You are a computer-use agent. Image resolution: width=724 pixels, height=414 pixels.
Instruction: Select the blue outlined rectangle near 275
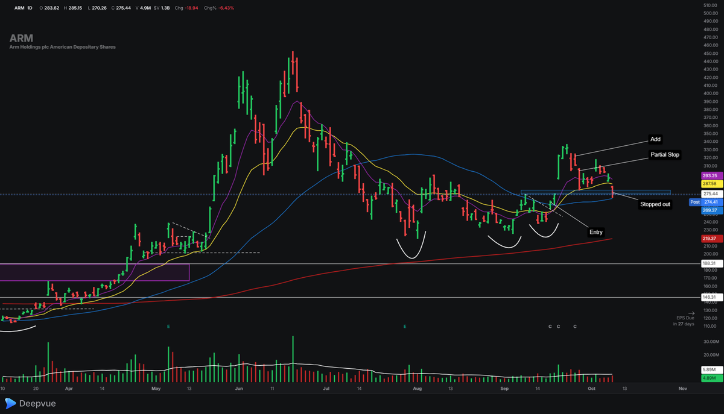(x=595, y=193)
